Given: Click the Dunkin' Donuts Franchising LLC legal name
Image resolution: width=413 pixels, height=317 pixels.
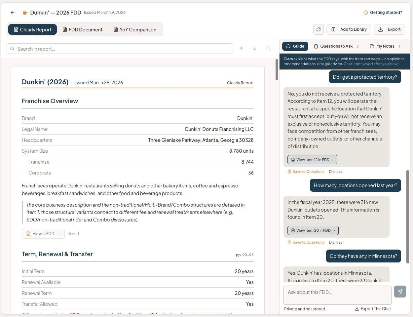Looking at the screenshot, I should tap(219, 129).
